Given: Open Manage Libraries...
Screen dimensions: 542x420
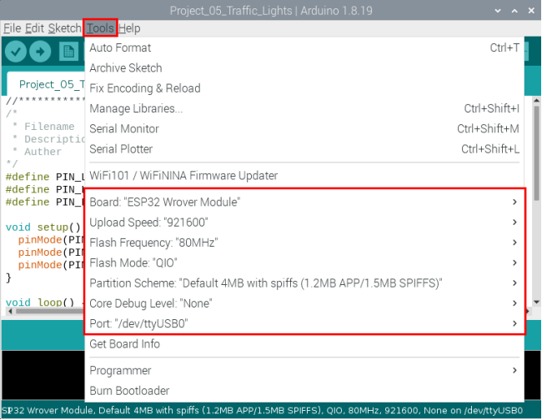Looking at the screenshot, I should coord(304,108).
